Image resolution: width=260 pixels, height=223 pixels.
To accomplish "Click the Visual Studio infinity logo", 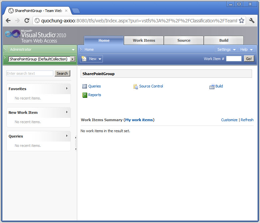I will click(x=13, y=34).
